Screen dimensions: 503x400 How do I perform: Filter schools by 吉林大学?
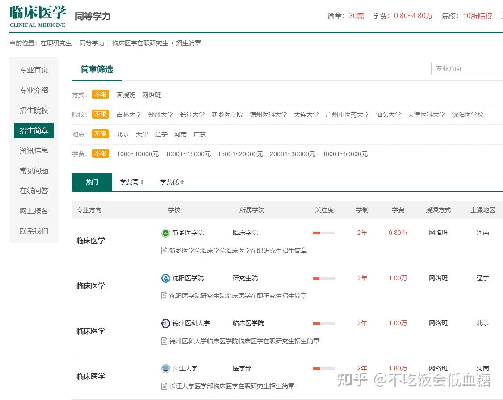click(129, 115)
